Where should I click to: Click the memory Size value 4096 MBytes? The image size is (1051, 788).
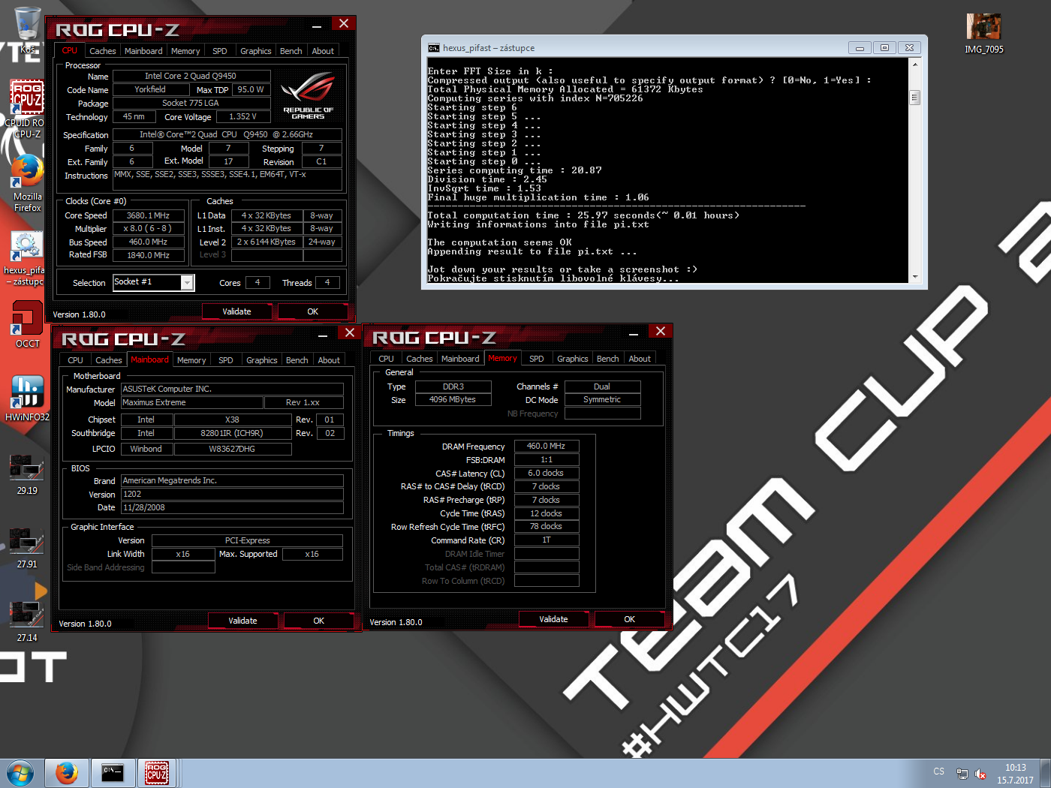[453, 399]
